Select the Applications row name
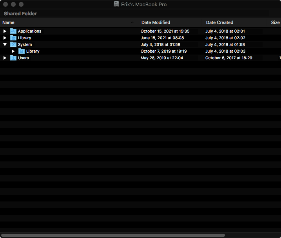The width and height of the screenshot is (281, 238). [x=29, y=31]
